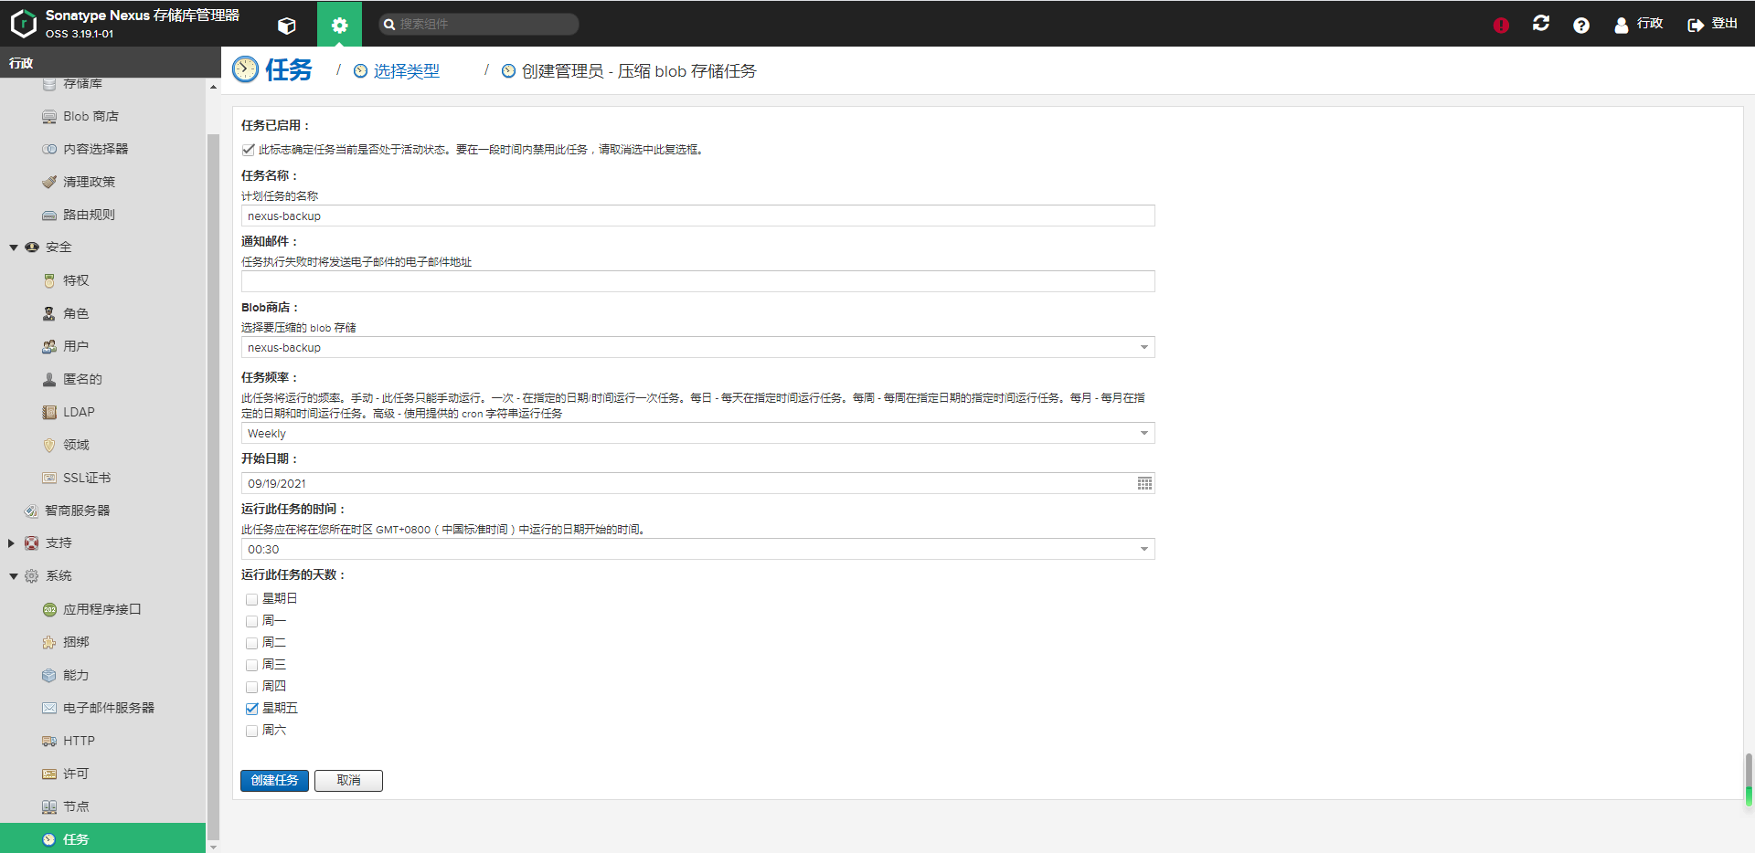Open the calendar picker for start date

pyautogui.click(x=1144, y=483)
